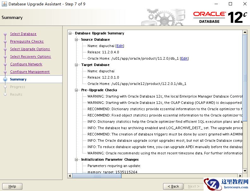
Task: Select the Release: 11.2.0.4.0 row
Action: click(103, 52)
